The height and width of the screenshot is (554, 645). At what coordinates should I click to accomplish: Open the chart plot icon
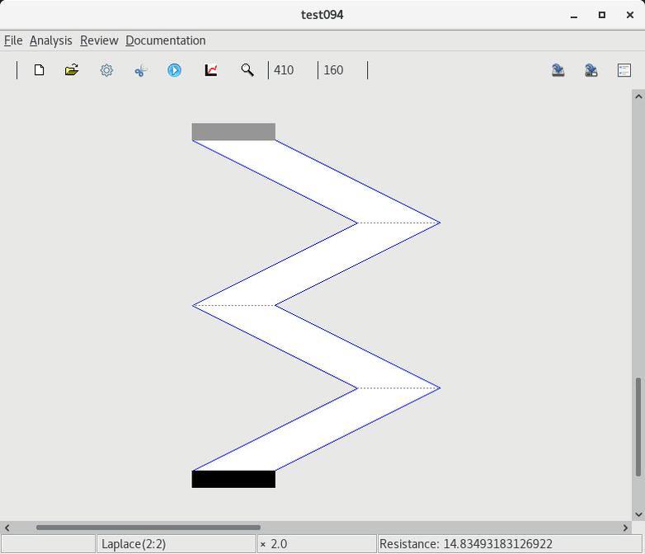(x=211, y=70)
